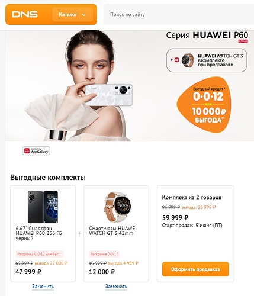Image resolution: width=254 pixels, height=296 pixels.
Task: Click the Поиск по сайту search field
Action: (x=179, y=14)
